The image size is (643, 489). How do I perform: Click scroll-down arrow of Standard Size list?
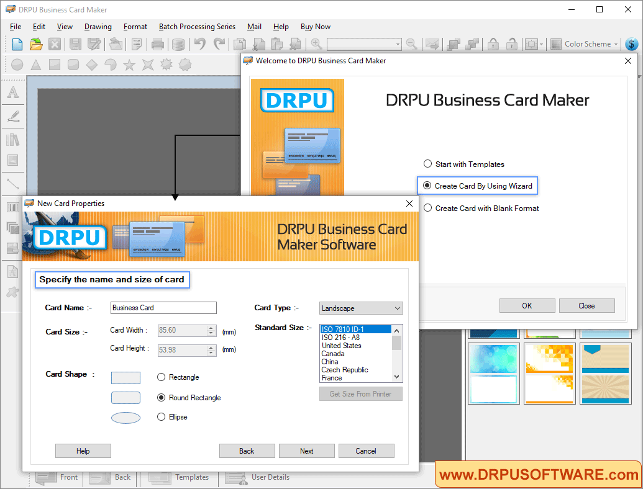point(396,377)
